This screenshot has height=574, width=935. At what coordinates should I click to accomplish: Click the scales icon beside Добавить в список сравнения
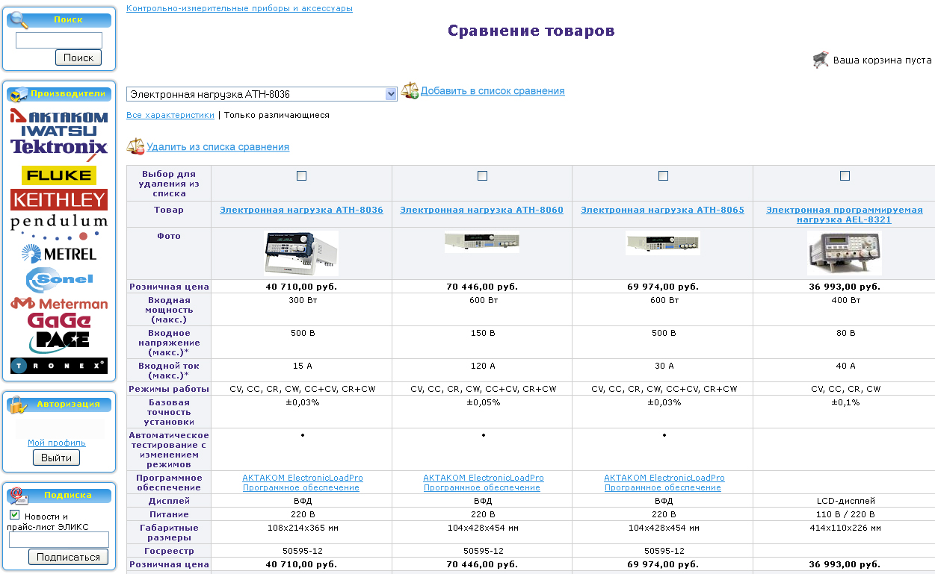(x=410, y=91)
